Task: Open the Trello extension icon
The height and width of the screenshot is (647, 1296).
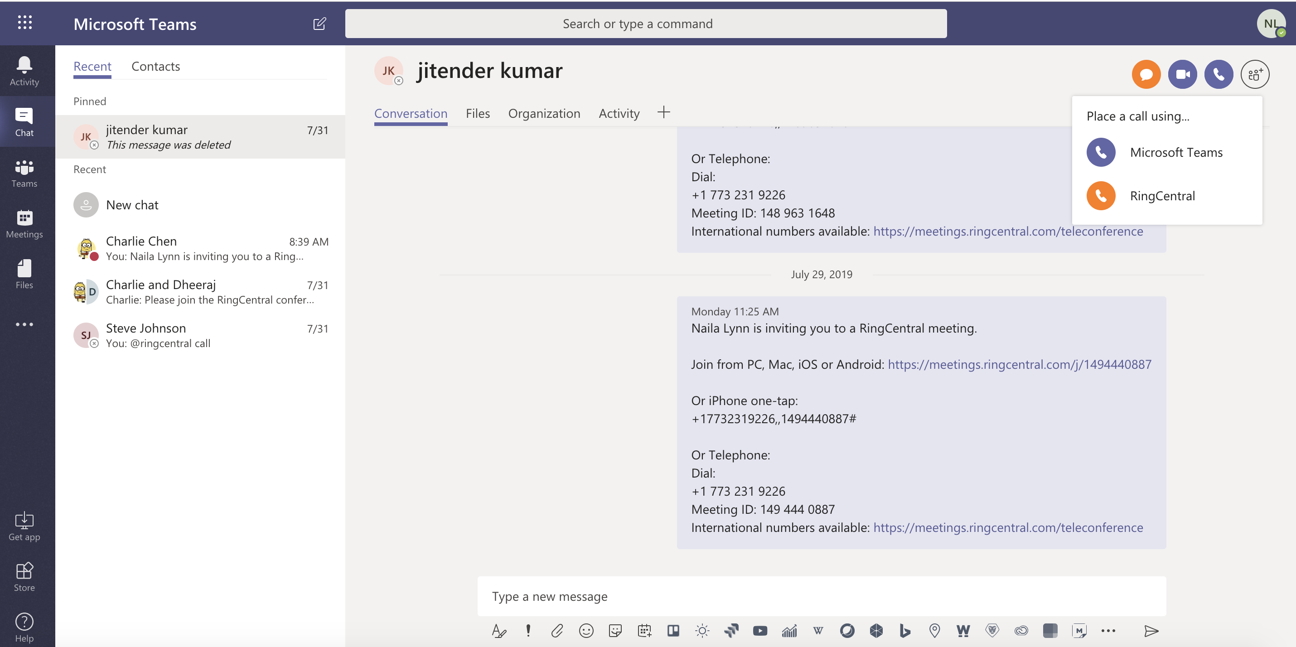Action: click(x=673, y=630)
